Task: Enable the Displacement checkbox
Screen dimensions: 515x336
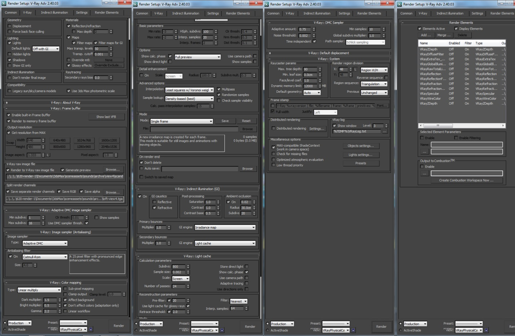Action: 9,26
